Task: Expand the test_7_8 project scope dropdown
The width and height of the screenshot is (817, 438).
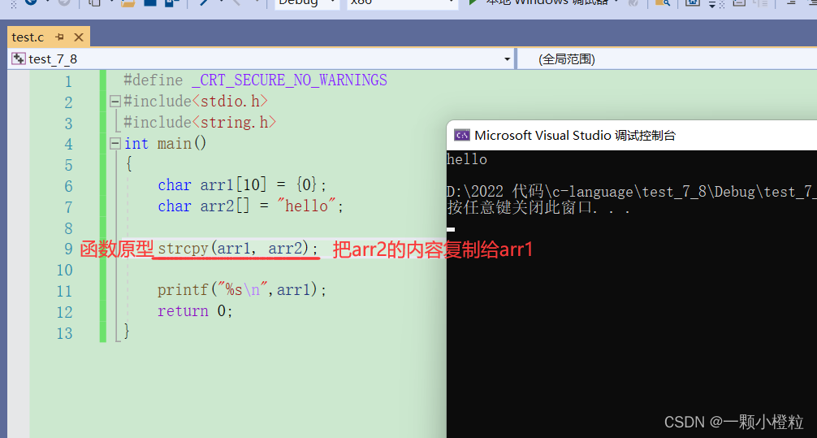Action: tap(507, 59)
